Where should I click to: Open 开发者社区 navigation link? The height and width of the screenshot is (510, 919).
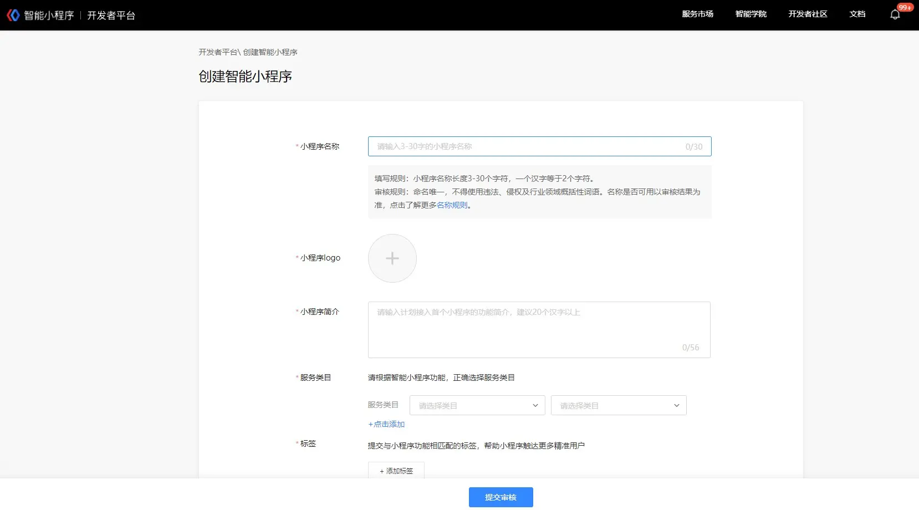tap(808, 14)
